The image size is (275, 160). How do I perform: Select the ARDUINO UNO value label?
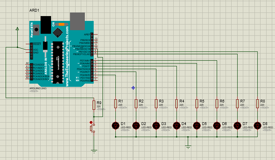pyautogui.click(x=38, y=88)
